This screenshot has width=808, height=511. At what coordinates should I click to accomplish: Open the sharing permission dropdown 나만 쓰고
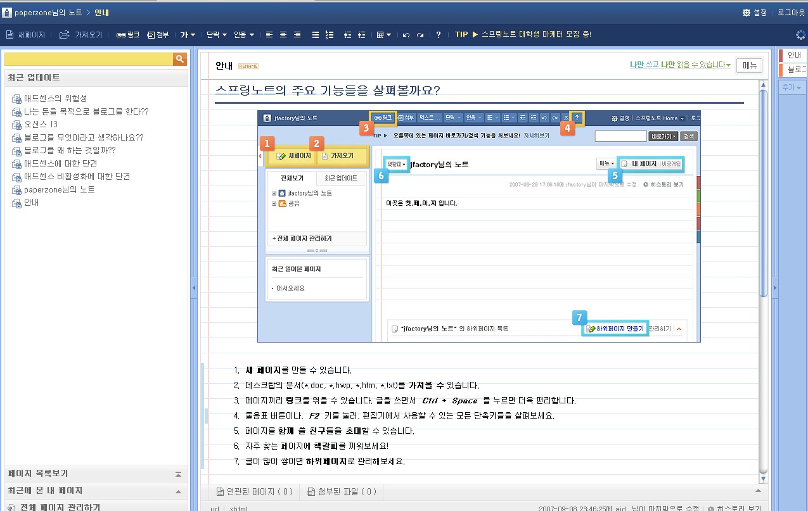(680, 65)
